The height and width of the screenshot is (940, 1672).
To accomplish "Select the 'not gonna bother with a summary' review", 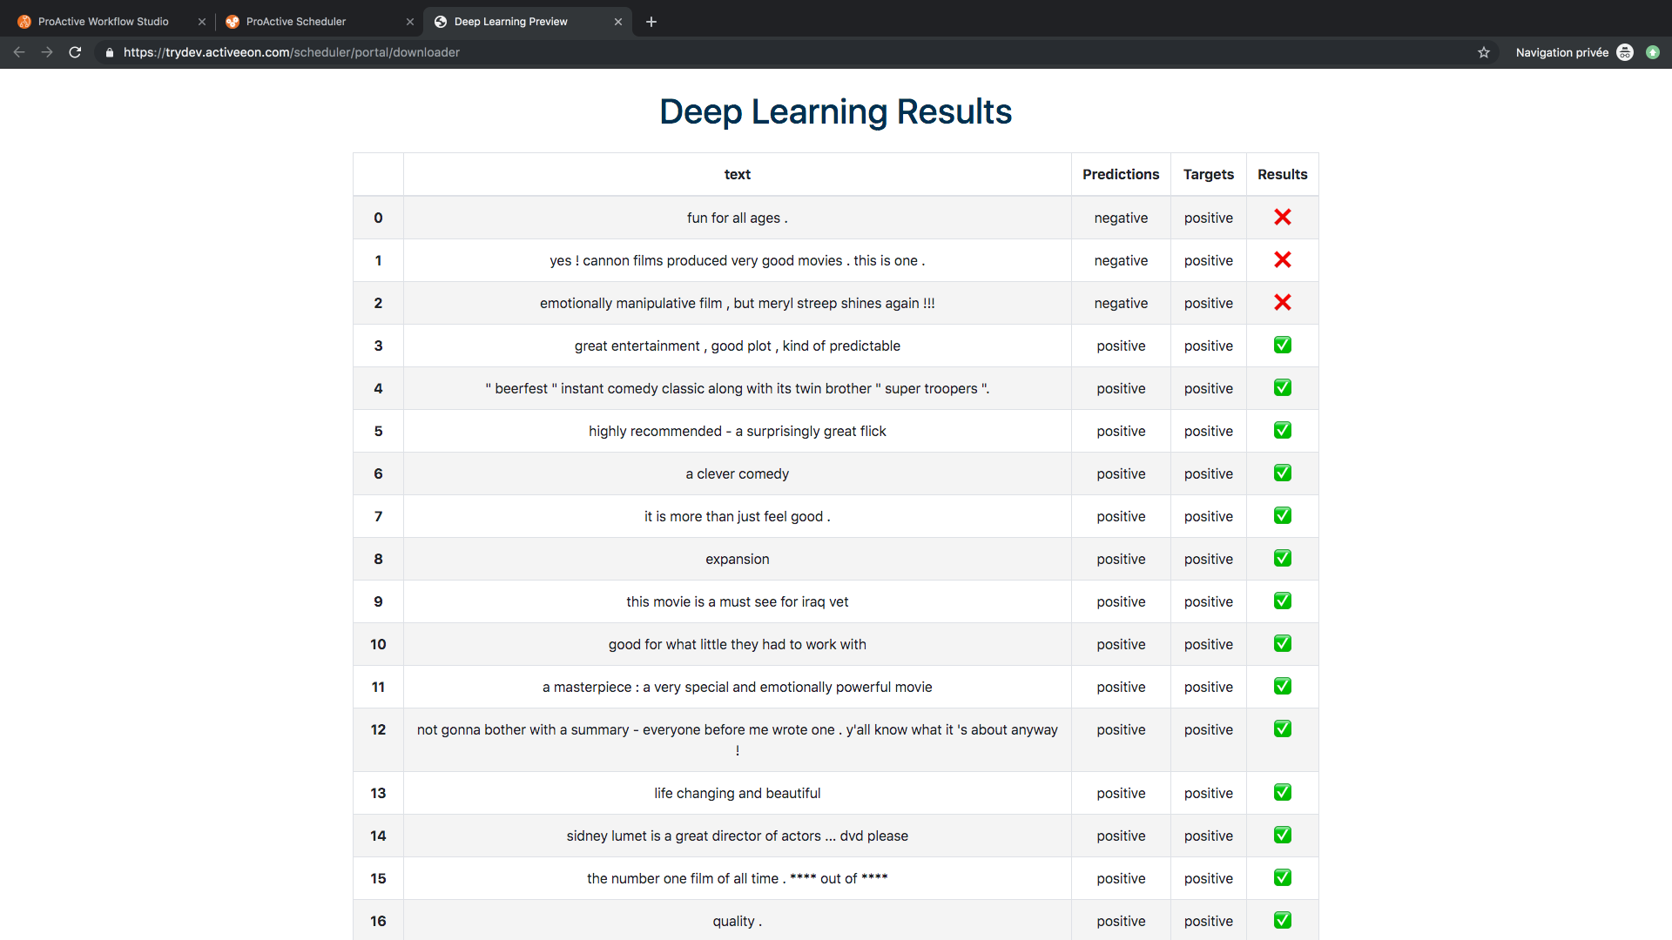I will click(738, 740).
